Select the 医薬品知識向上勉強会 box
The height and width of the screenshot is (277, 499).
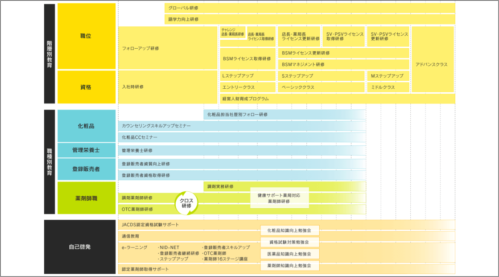point(289,254)
